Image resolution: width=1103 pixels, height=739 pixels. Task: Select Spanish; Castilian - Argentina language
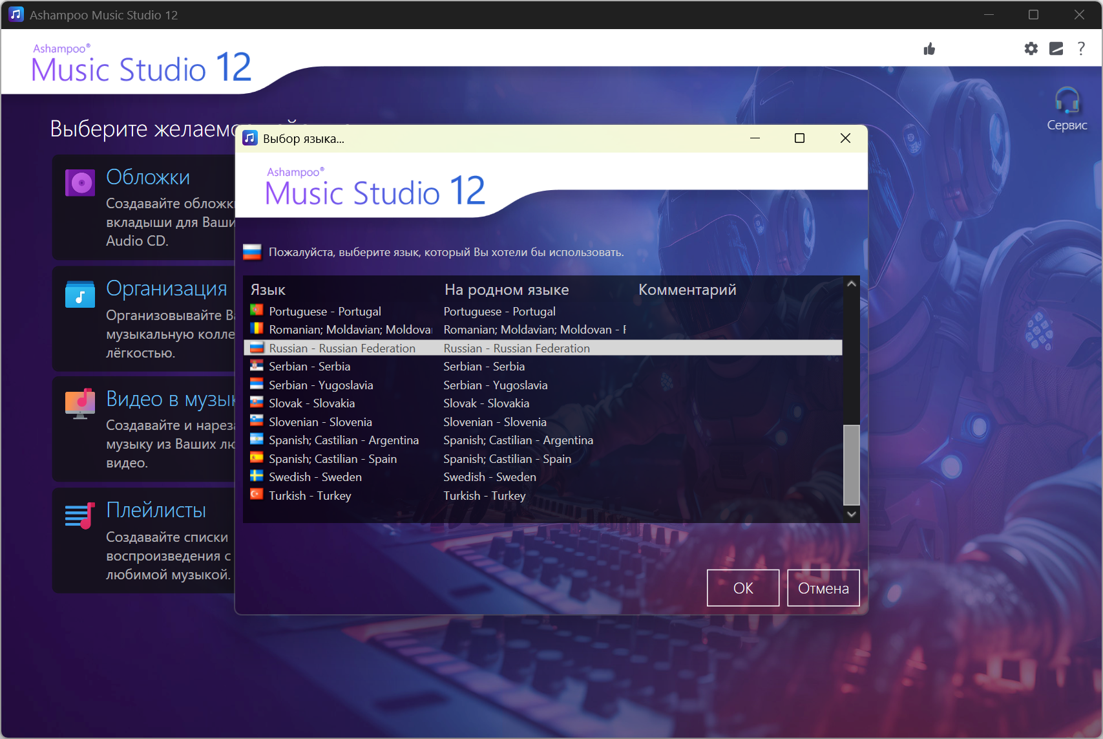point(344,440)
